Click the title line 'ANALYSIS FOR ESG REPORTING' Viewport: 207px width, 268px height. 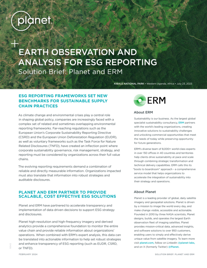coord(88,62)
